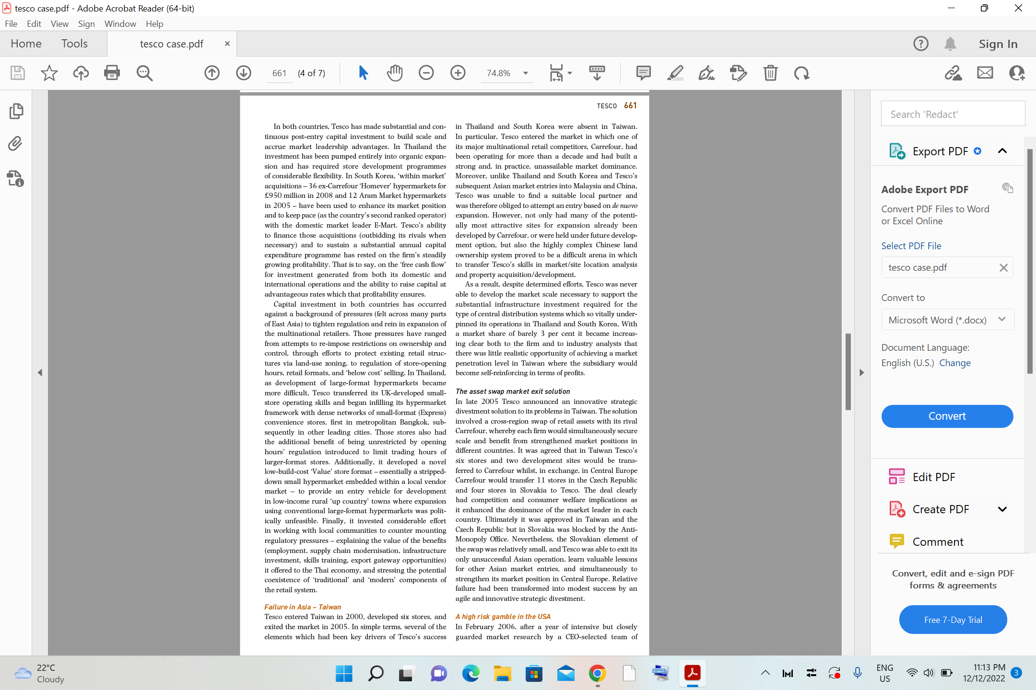This screenshot has height=690, width=1036.
Task: Open the Help question mark icon
Action: (921, 44)
